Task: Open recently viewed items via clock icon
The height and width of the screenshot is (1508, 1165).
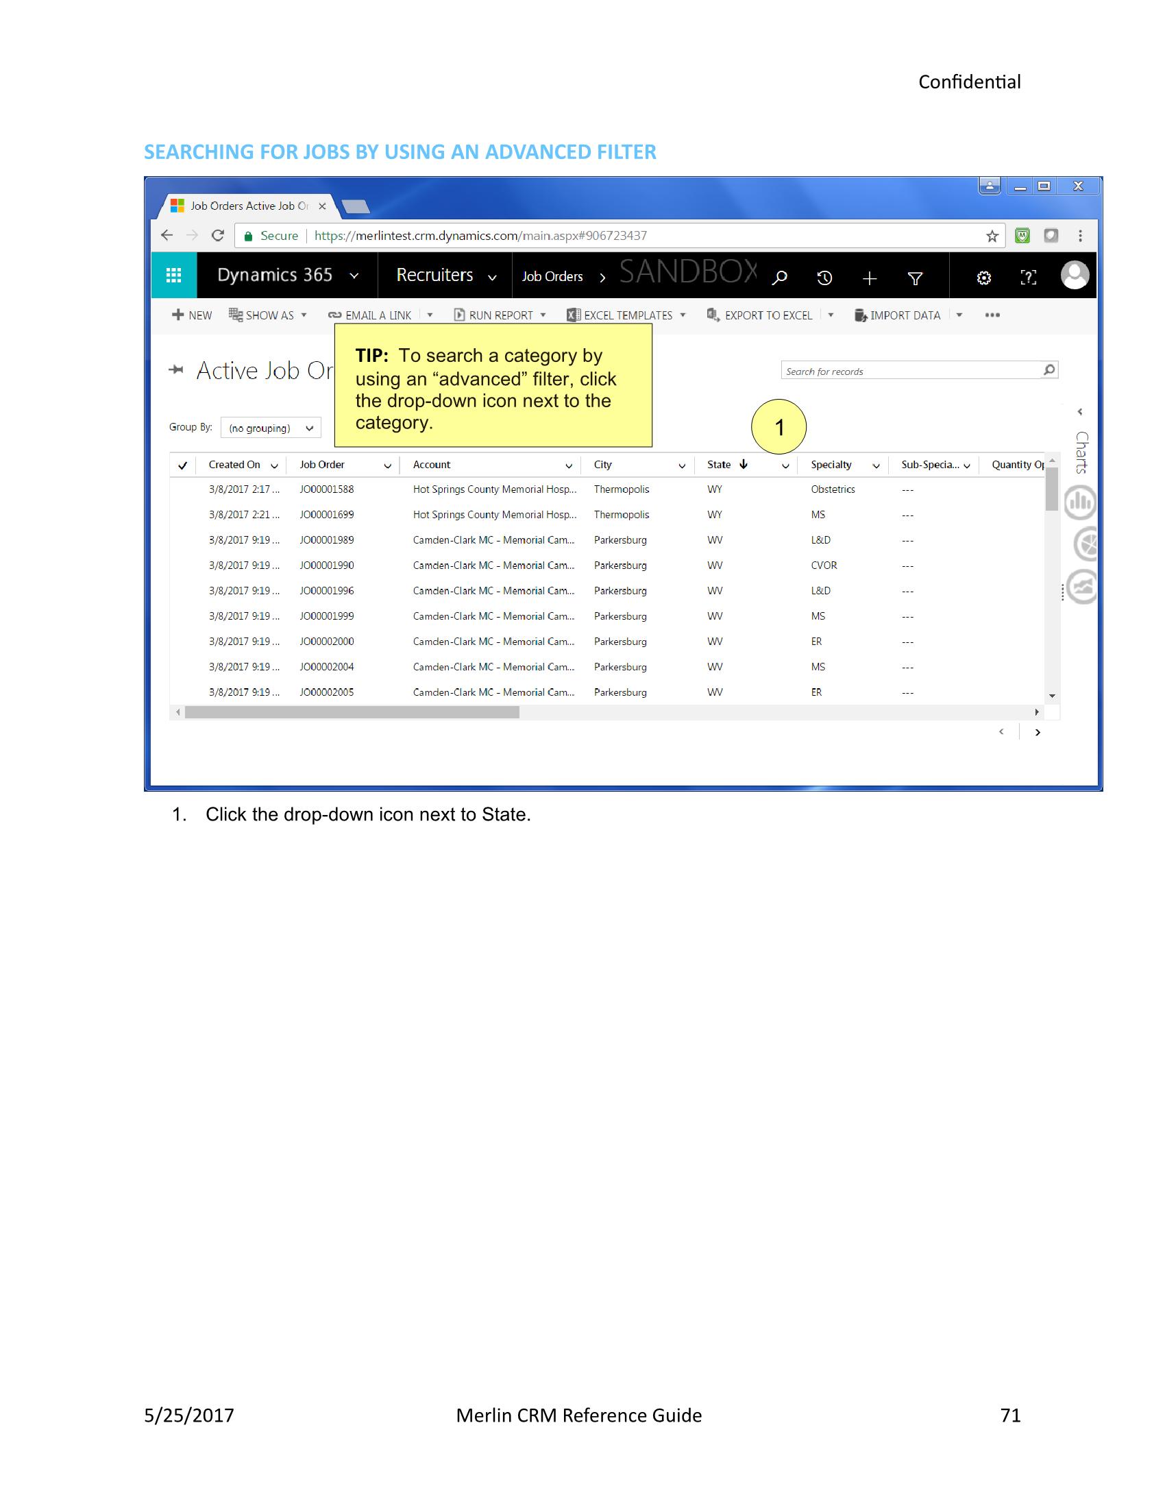Action: click(826, 277)
